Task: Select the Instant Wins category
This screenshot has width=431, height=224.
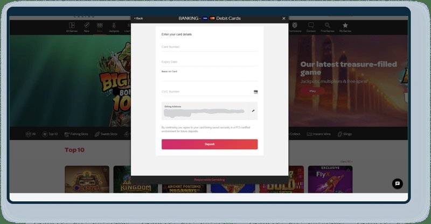Action: [x=318, y=134]
